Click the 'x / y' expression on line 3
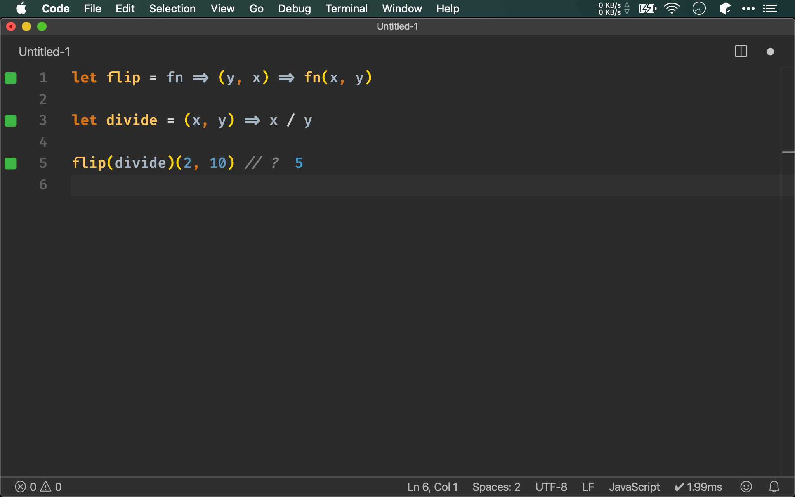This screenshot has width=795, height=497. [x=291, y=120]
